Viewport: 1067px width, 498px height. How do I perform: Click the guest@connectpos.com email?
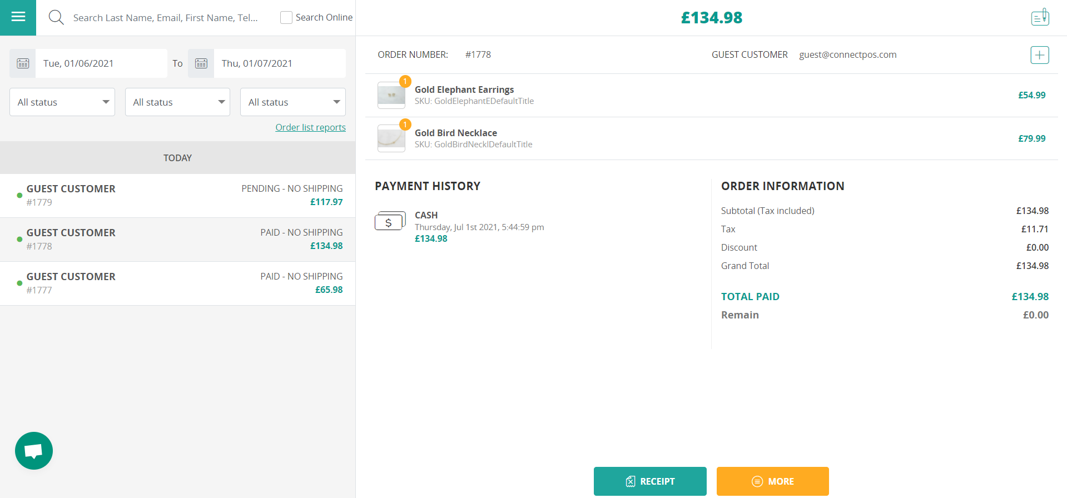pos(848,54)
